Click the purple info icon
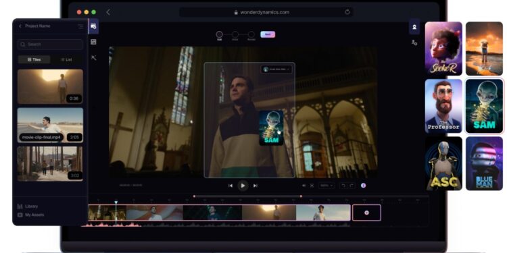The width and height of the screenshot is (507, 253). [364, 186]
